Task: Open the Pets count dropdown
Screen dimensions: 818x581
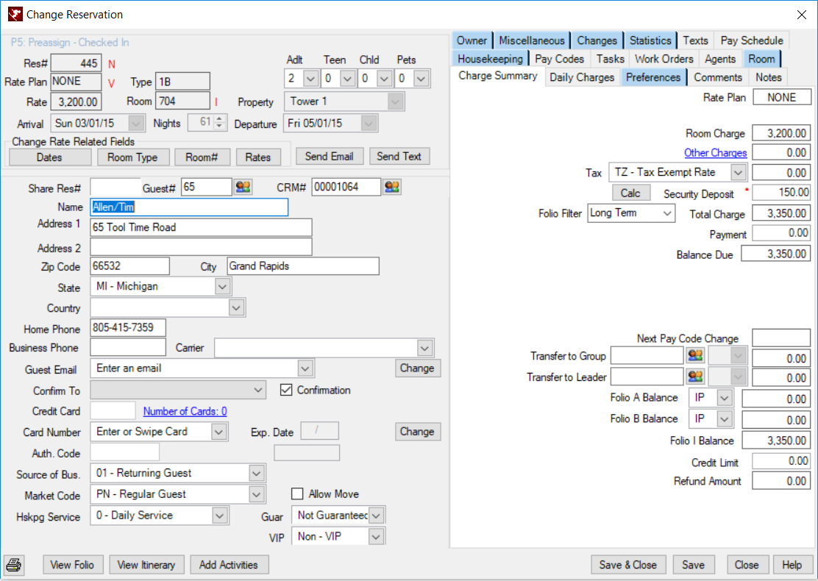Action: [421, 79]
